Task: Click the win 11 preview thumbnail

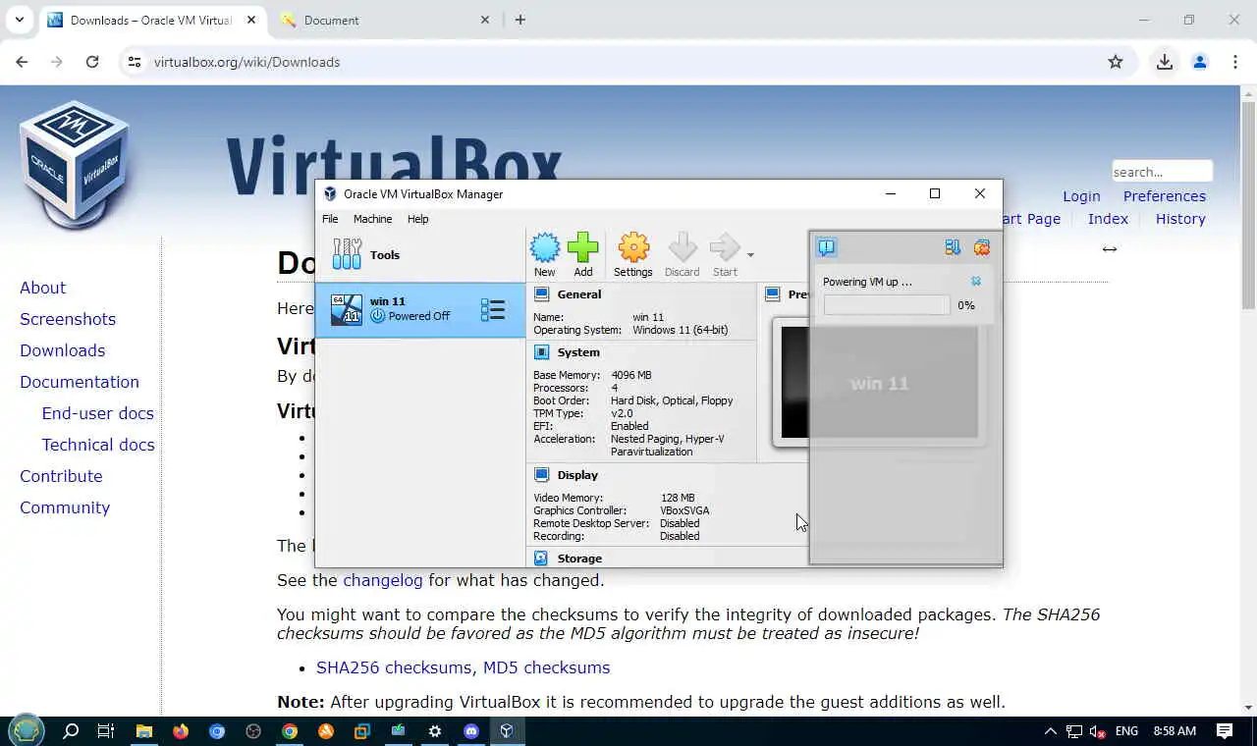Action: (x=880, y=383)
